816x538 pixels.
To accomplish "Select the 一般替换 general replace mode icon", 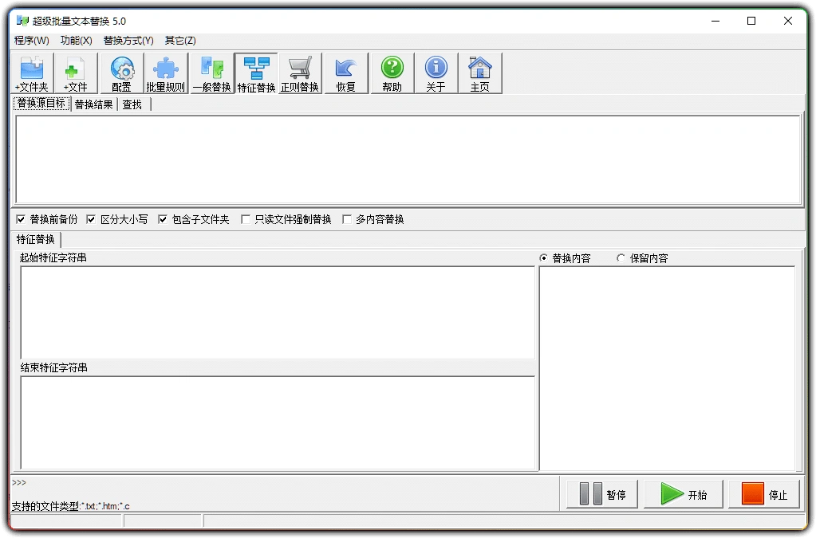I will coord(211,73).
